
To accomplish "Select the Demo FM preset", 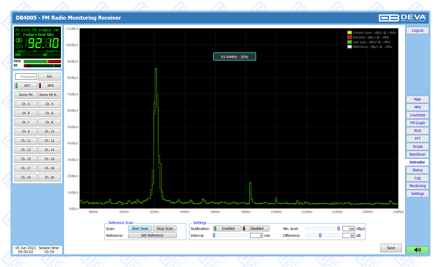I will coord(26,95).
